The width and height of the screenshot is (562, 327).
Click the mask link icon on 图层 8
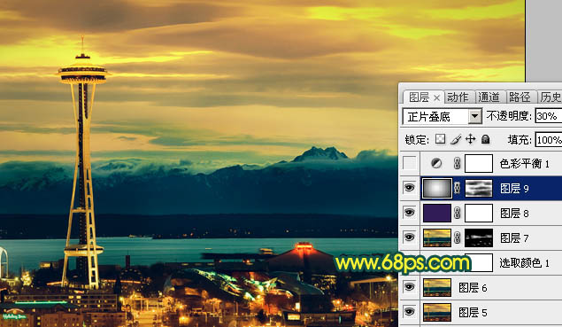[457, 214]
